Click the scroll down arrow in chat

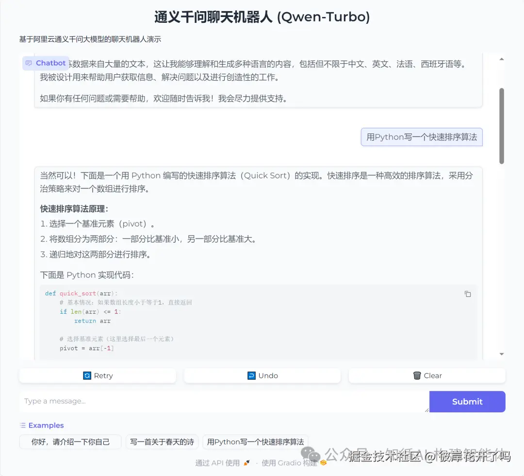click(x=501, y=354)
